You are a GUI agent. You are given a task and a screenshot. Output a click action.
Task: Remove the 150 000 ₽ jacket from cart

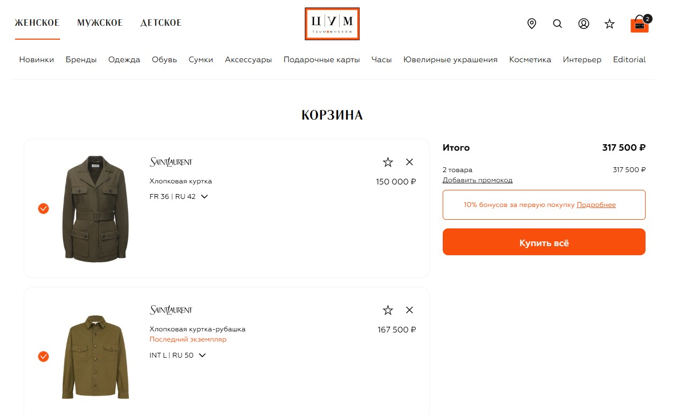coord(409,162)
